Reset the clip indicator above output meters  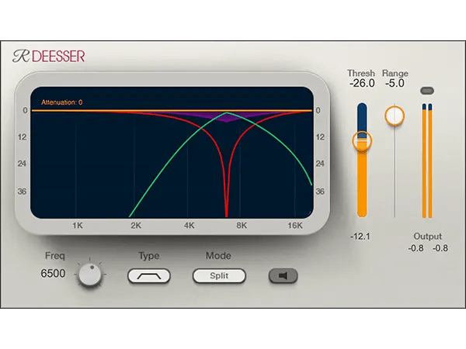coord(427,91)
